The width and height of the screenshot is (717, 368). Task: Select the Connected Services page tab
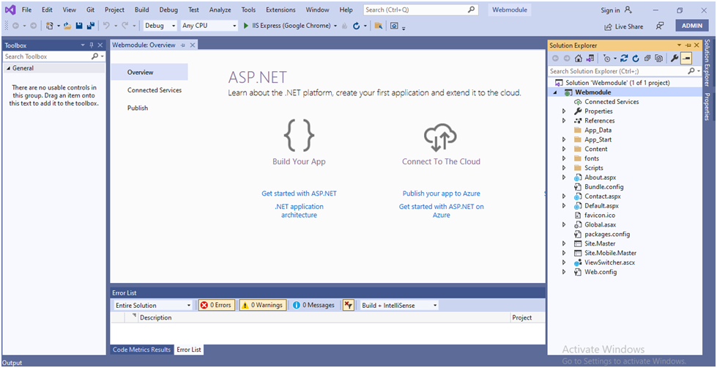coord(155,90)
